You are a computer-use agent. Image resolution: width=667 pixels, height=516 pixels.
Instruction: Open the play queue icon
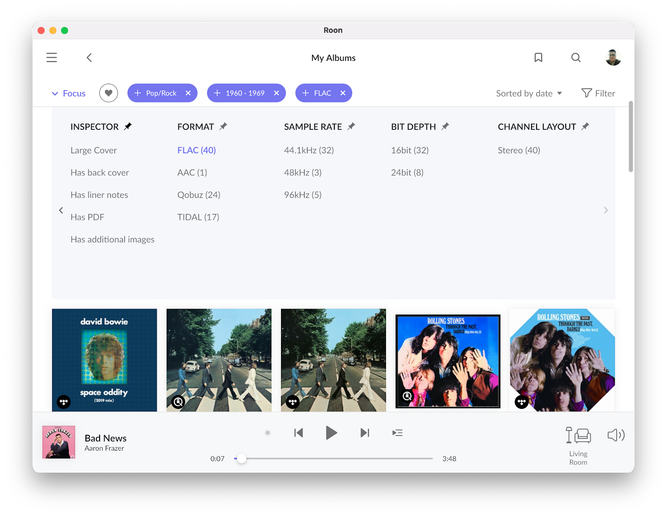click(397, 433)
